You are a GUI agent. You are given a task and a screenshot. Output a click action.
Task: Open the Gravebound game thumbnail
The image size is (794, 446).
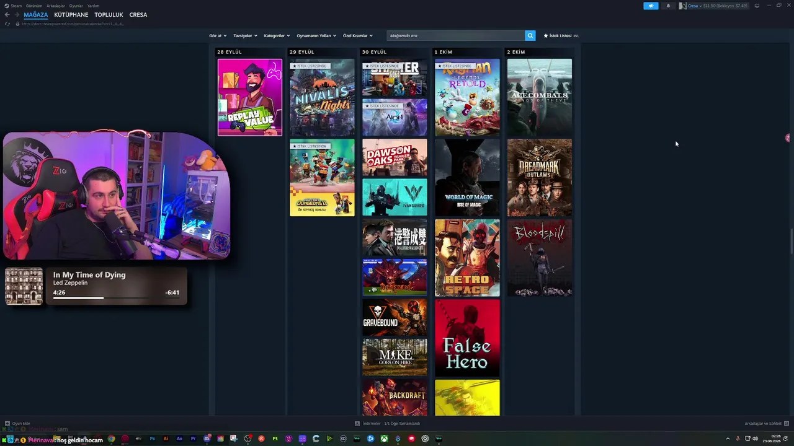point(395,318)
